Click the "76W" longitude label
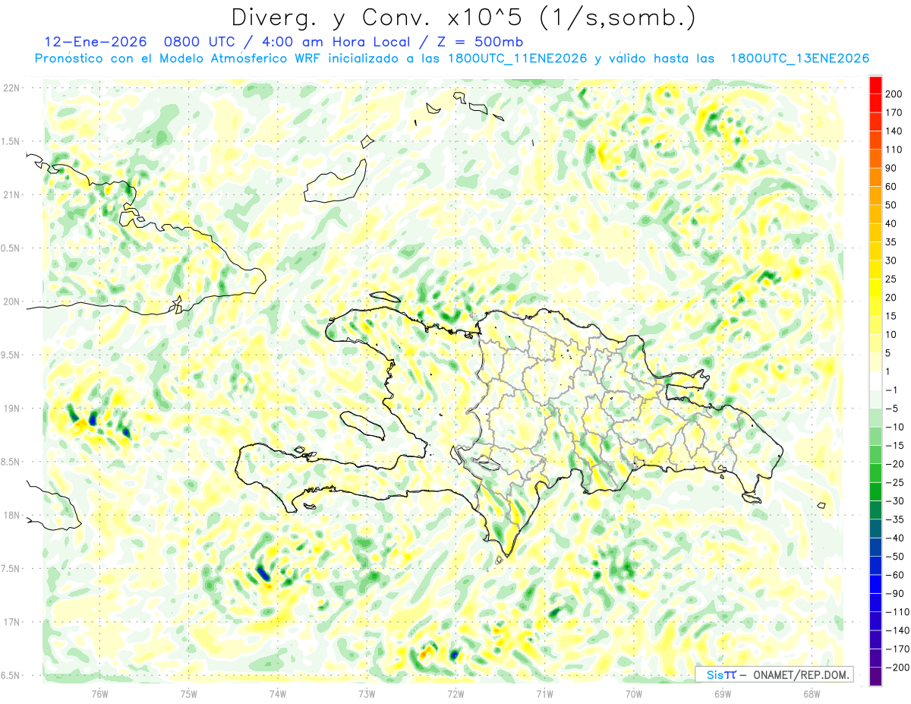This screenshot has width=911, height=704. (99, 693)
